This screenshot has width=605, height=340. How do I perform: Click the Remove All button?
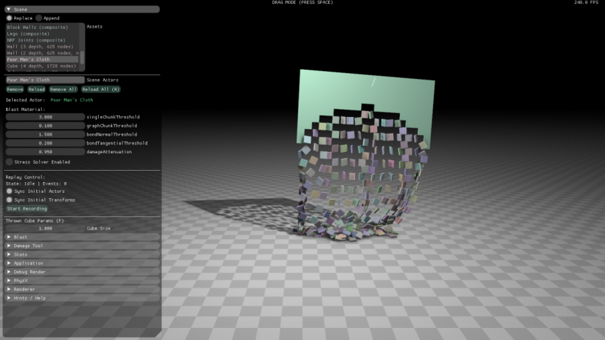[x=63, y=89]
